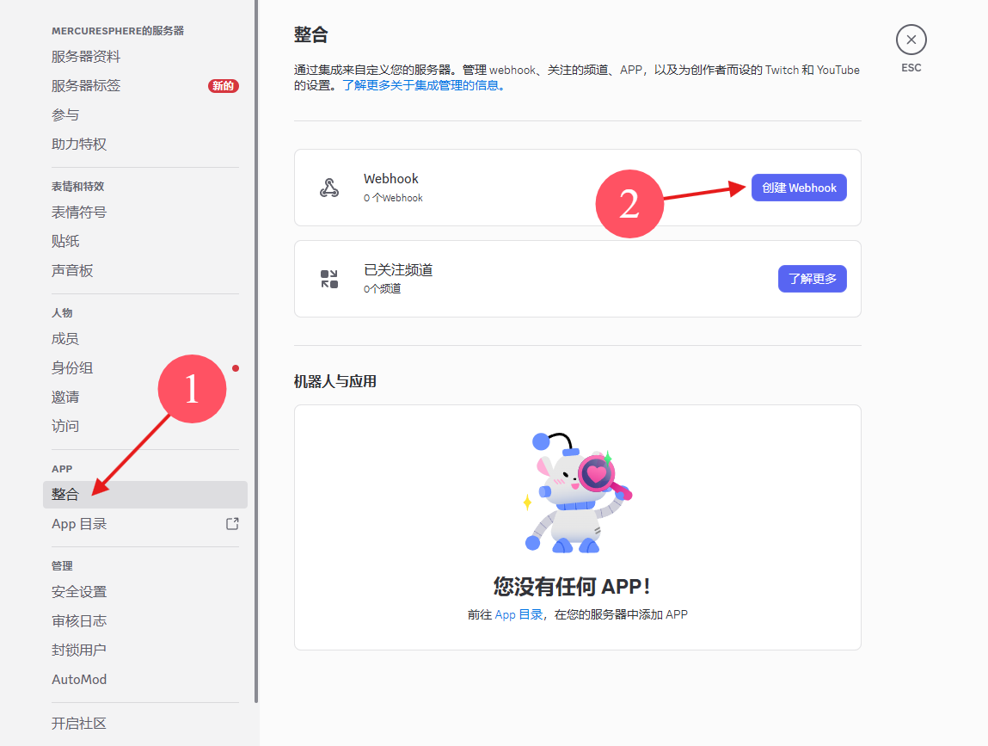This screenshot has height=746, width=988.
Task: Open the 了解更多关于集成管理的信息 link
Action: 423,86
